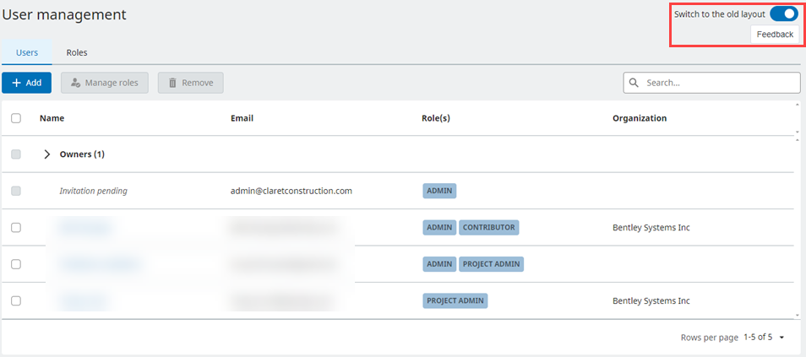This screenshot has height=357, width=806.
Task: Click the magnifier icon in search box
Action: click(634, 83)
